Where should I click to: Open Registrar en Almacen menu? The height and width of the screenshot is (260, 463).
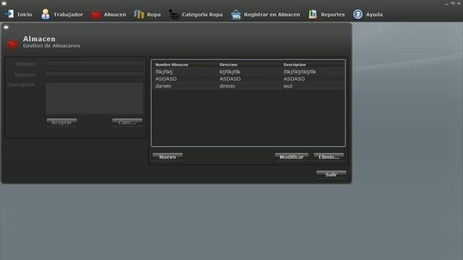tap(272, 14)
